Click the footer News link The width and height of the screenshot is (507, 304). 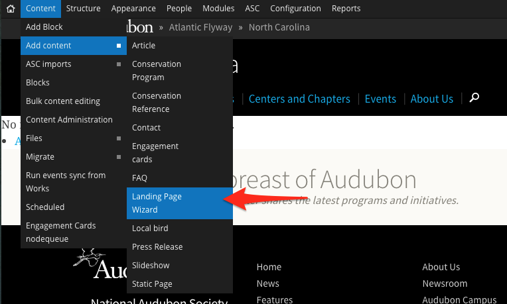coord(267,283)
